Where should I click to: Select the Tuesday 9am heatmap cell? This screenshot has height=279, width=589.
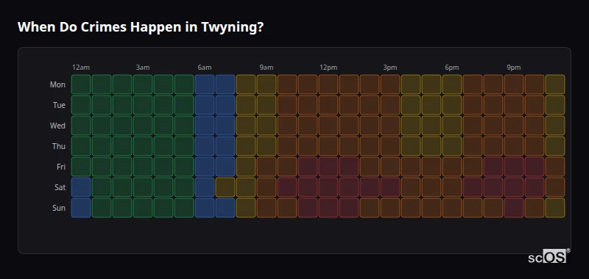[x=267, y=105]
